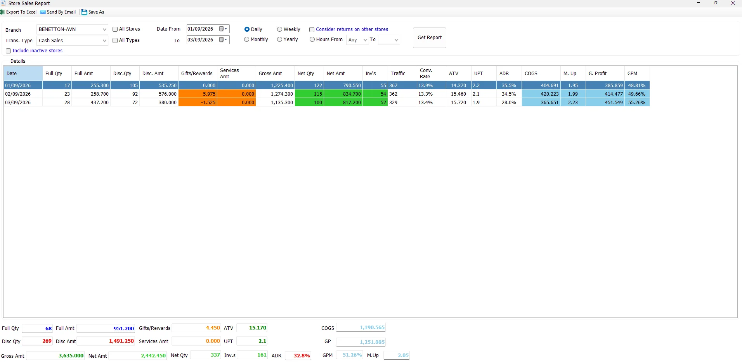Click the green 834.700 Net Amt cell
742x362 pixels.
(343, 94)
